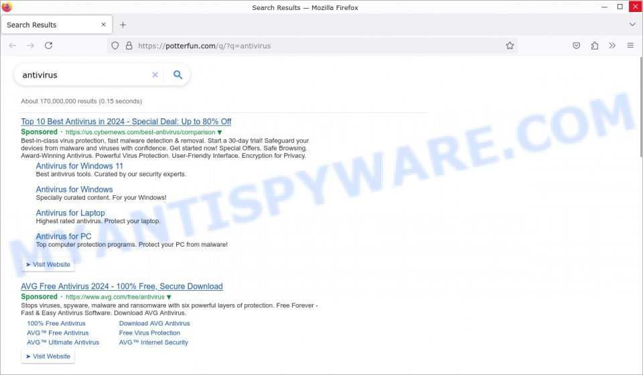The image size is (643, 375).
Task: Click Firefox logo in title bar
Action: [x=7, y=7]
